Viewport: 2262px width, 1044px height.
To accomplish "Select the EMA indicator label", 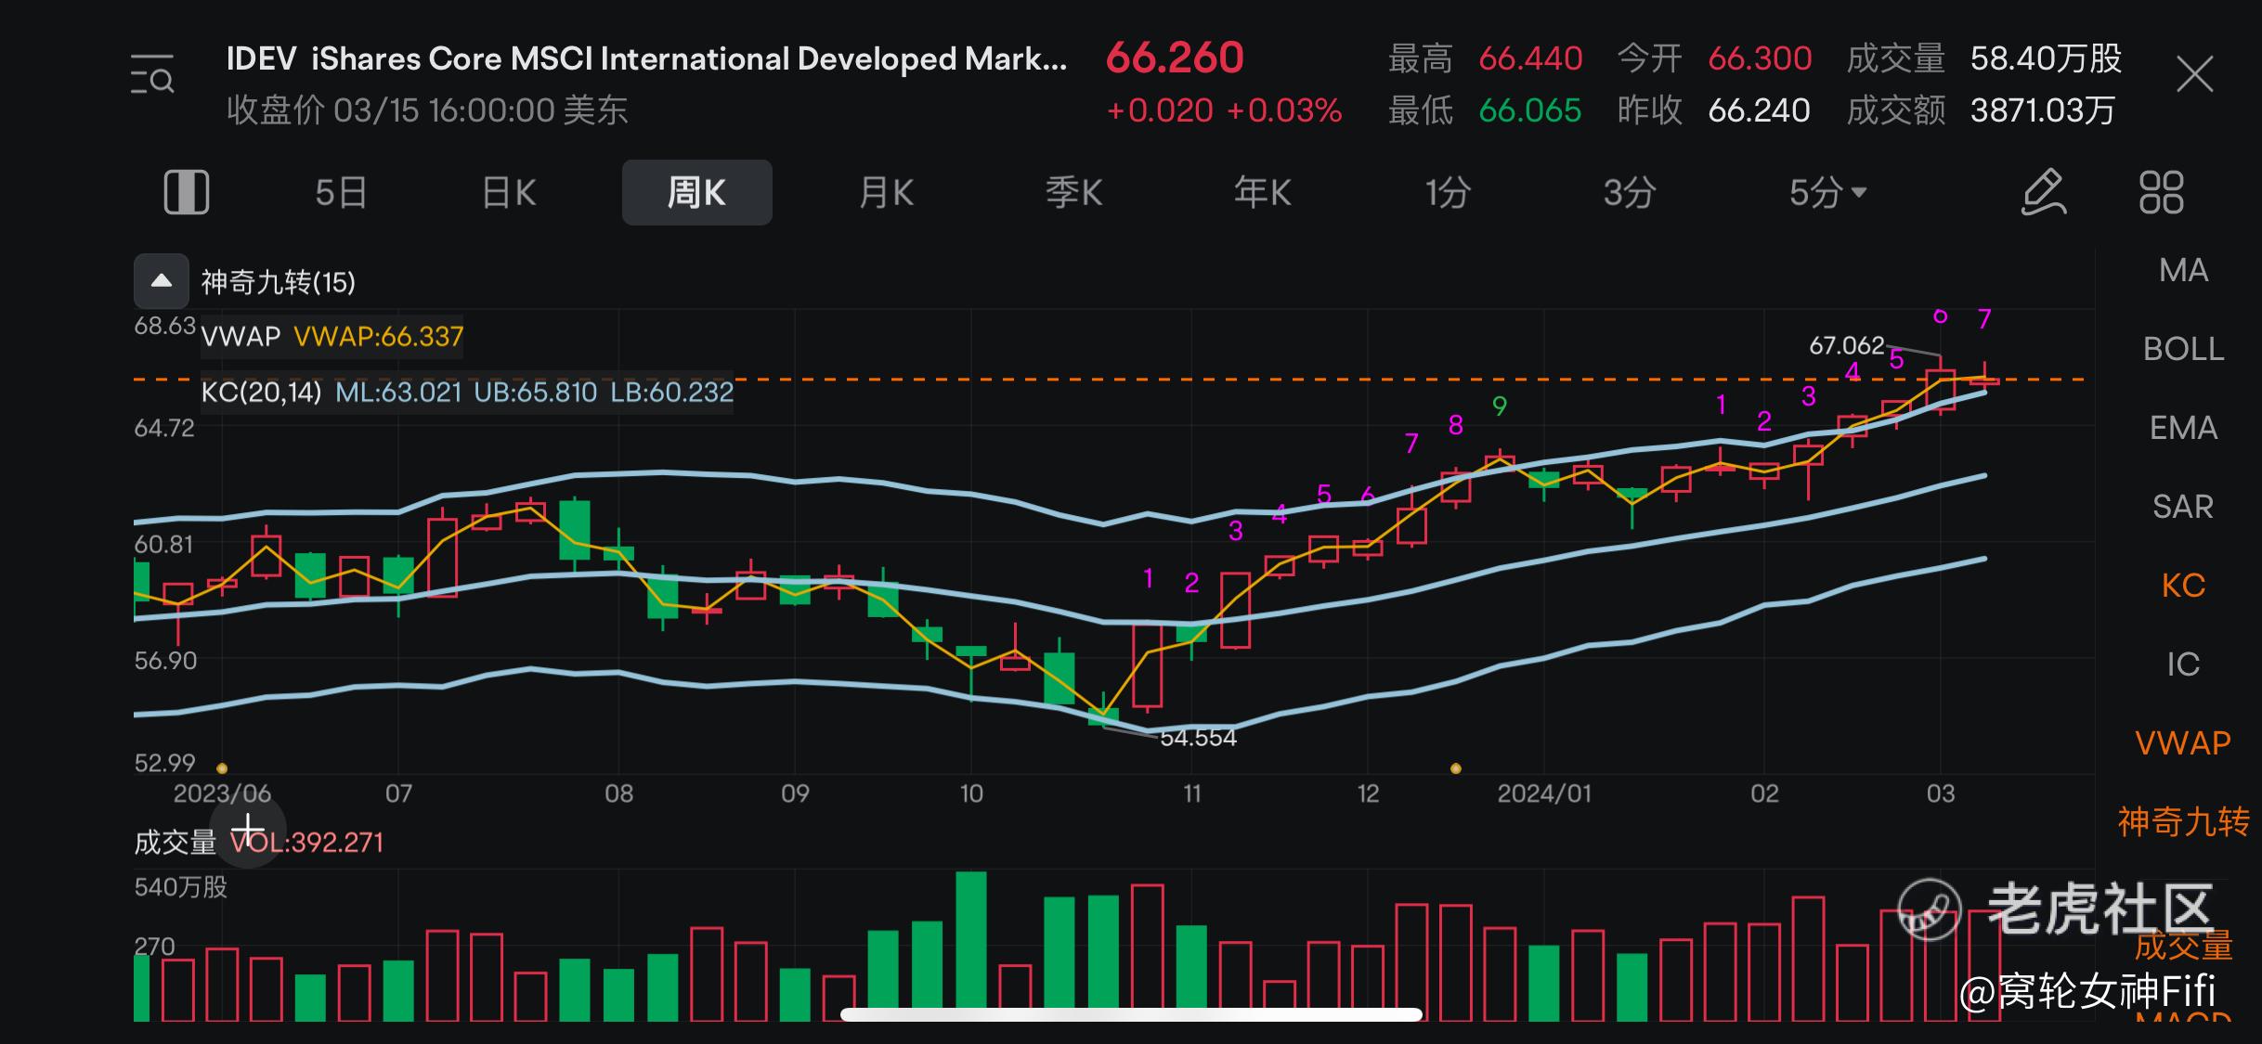I will pos(2185,428).
